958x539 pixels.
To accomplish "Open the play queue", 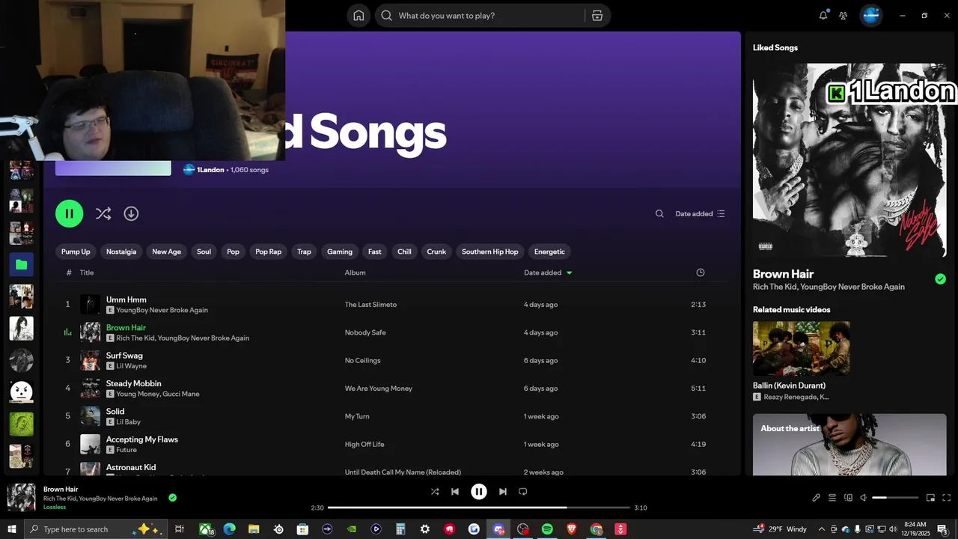I will (832, 498).
